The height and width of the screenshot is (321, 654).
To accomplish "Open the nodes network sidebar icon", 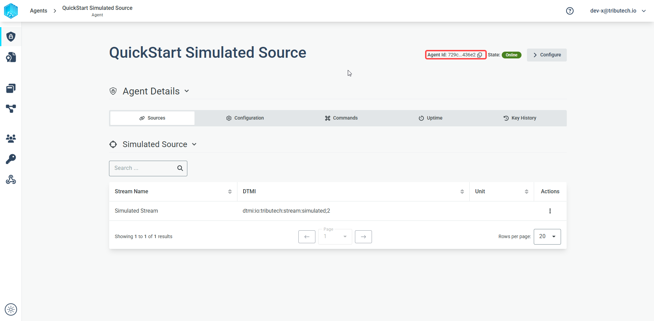I will 11,109.
